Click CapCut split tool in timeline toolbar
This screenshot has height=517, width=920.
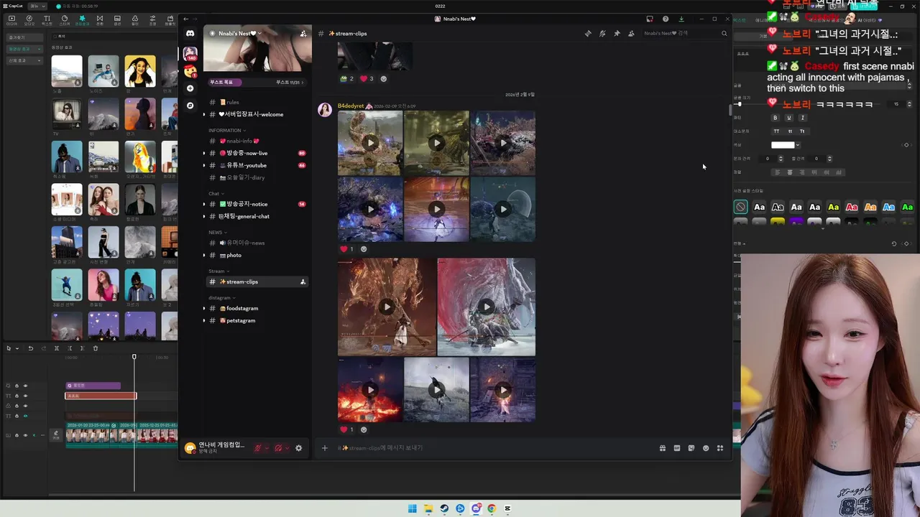tap(56, 348)
